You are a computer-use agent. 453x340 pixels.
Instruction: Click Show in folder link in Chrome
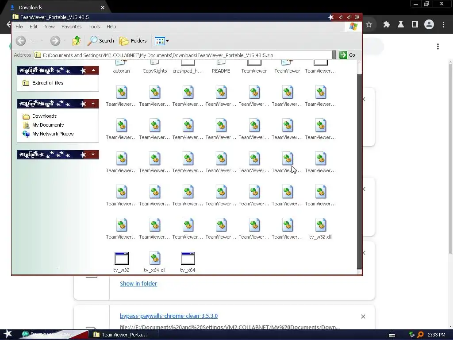coord(138,284)
